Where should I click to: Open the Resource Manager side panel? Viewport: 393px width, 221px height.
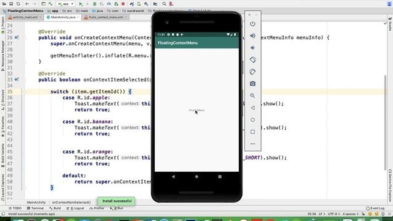(x=2, y=56)
